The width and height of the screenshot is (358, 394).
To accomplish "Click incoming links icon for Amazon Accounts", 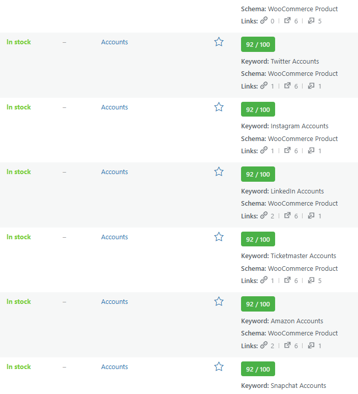I will [x=311, y=346].
